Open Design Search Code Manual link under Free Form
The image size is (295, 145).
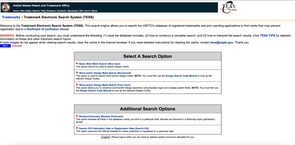(95, 90)
